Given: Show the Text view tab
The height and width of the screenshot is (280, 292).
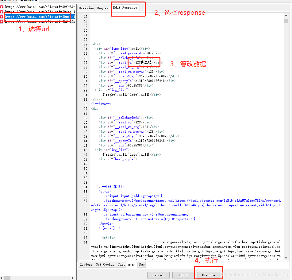Looking at the screenshot, I should pyautogui.click(x=121, y=265).
